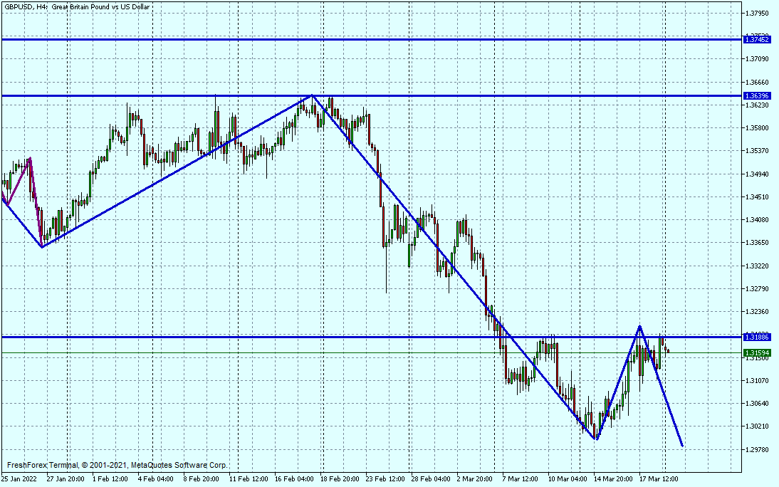Click the green 1.31594 current price label
The height and width of the screenshot is (487, 779).
(x=757, y=353)
